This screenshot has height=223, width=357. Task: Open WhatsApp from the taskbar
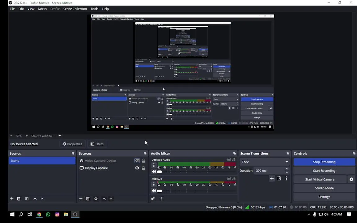(x=48, y=214)
